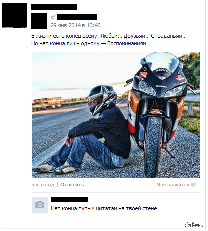208x231 pixels.
Task: Open the commenter's camera placeholder avatar
Action: tap(40, 205)
